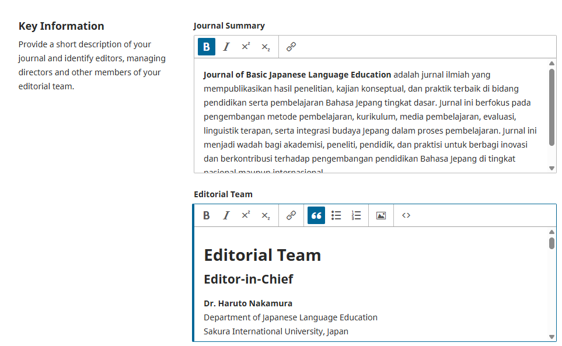Viewport: 562px width, 346px height.
Task: Apply superscript in Editorial Team toolbar
Action: (x=246, y=215)
